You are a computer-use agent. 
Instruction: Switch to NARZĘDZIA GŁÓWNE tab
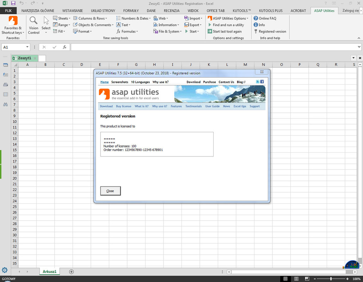[x=38, y=11]
